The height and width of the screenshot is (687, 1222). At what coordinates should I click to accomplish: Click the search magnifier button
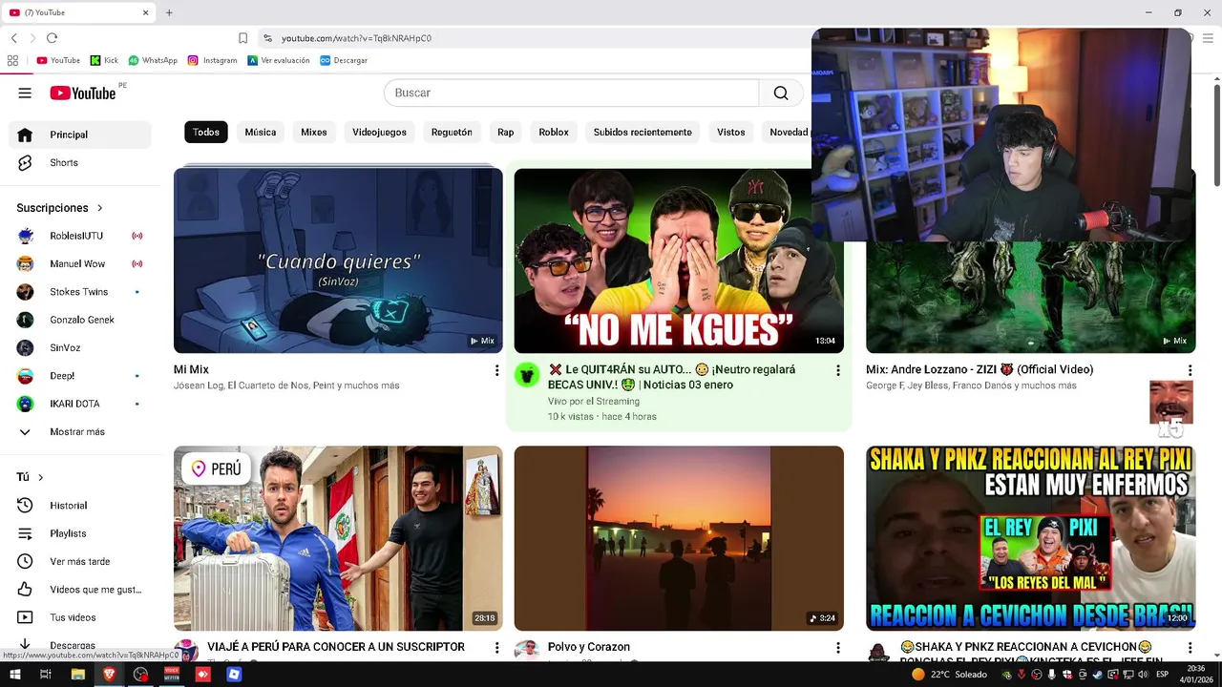tap(781, 93)
